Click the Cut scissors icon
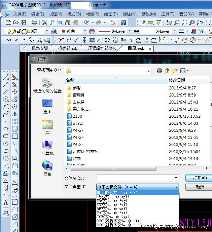 click(x=44, y=23)
